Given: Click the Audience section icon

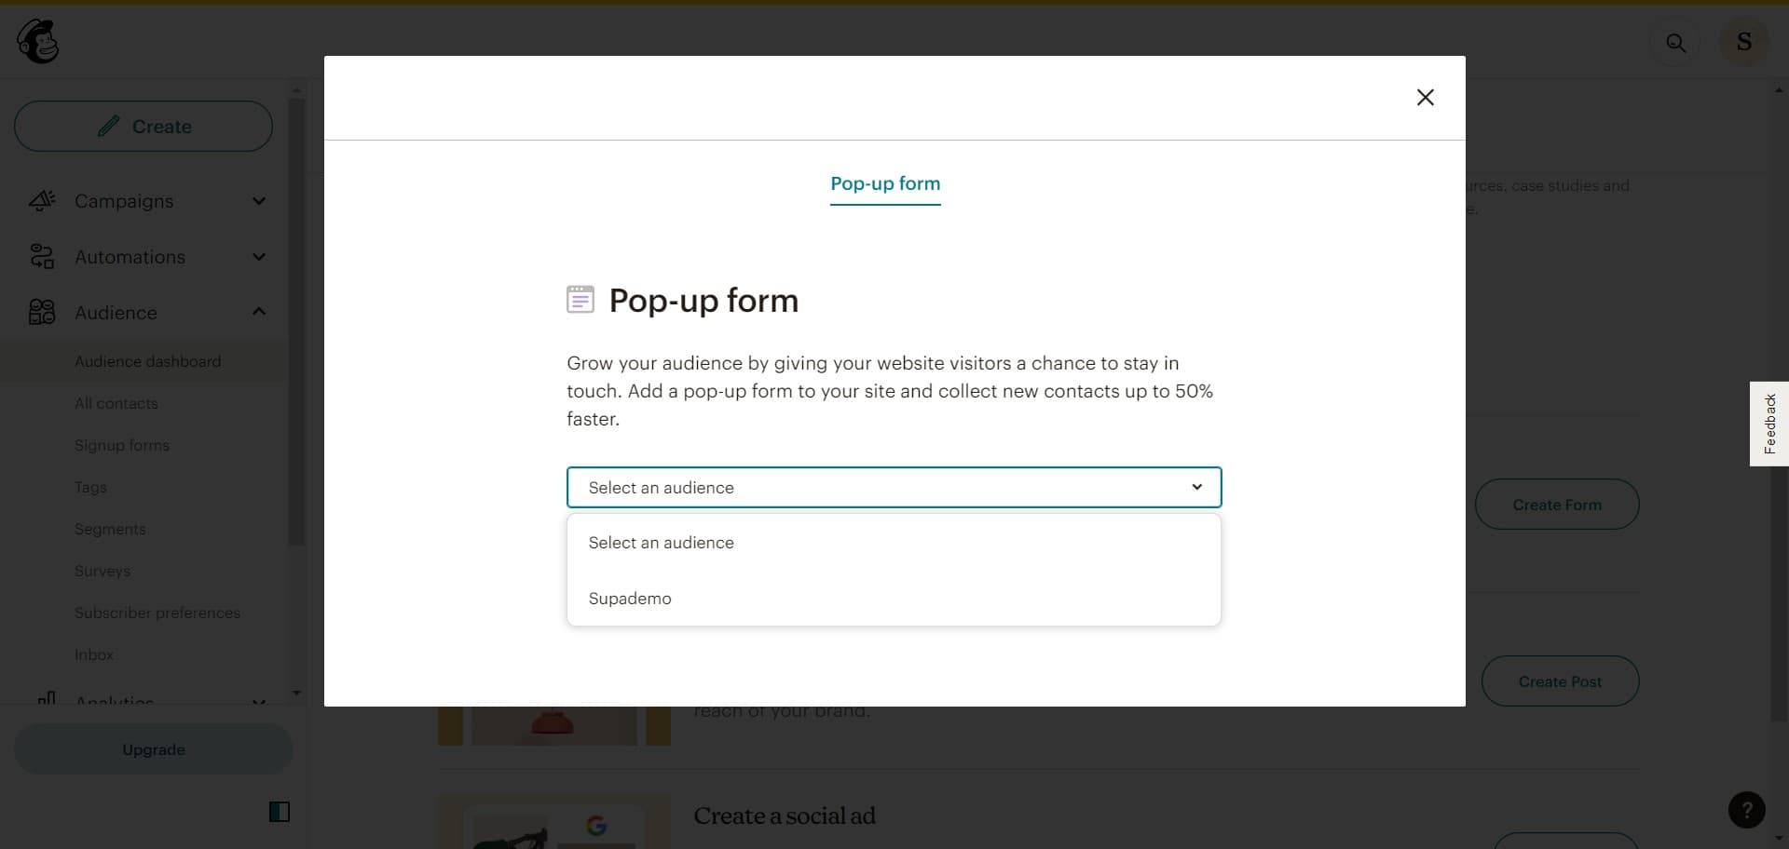Looking at the screenshot, I should 42,312.
